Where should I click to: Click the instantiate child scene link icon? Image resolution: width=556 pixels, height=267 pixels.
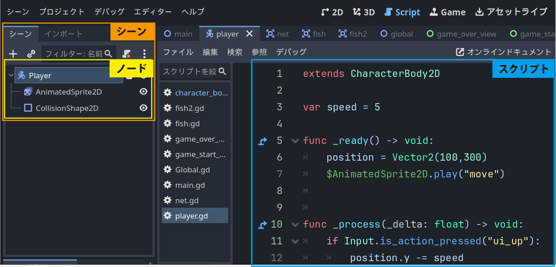tap(31, 54)
